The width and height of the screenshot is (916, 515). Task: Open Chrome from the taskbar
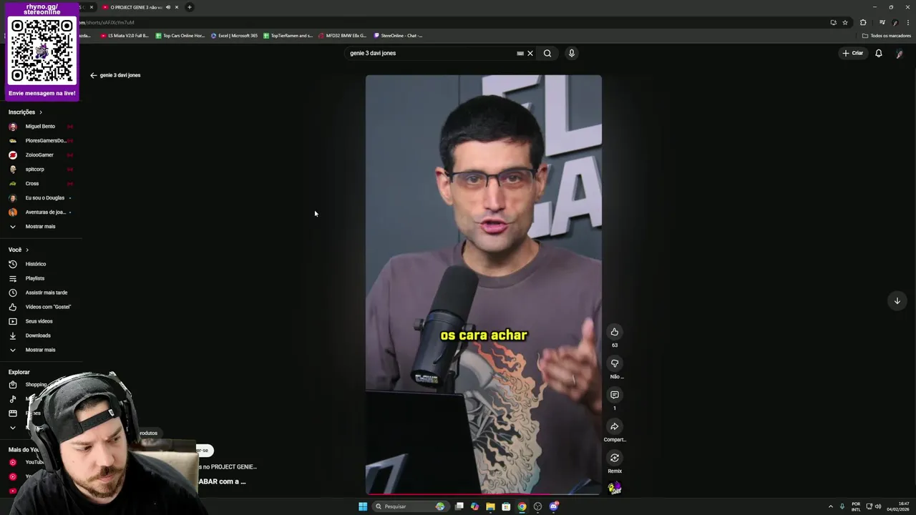[522, 506]
